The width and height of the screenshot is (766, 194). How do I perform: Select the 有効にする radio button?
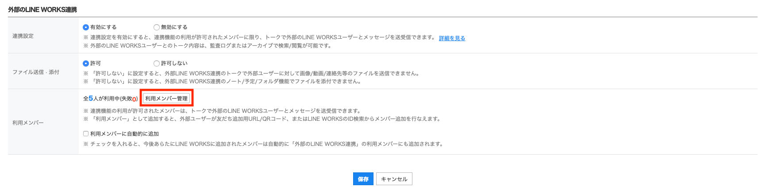coord(86,27)
